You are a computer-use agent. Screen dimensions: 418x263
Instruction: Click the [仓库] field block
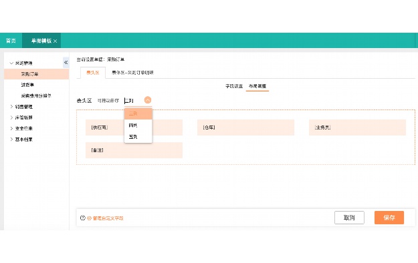245,127
